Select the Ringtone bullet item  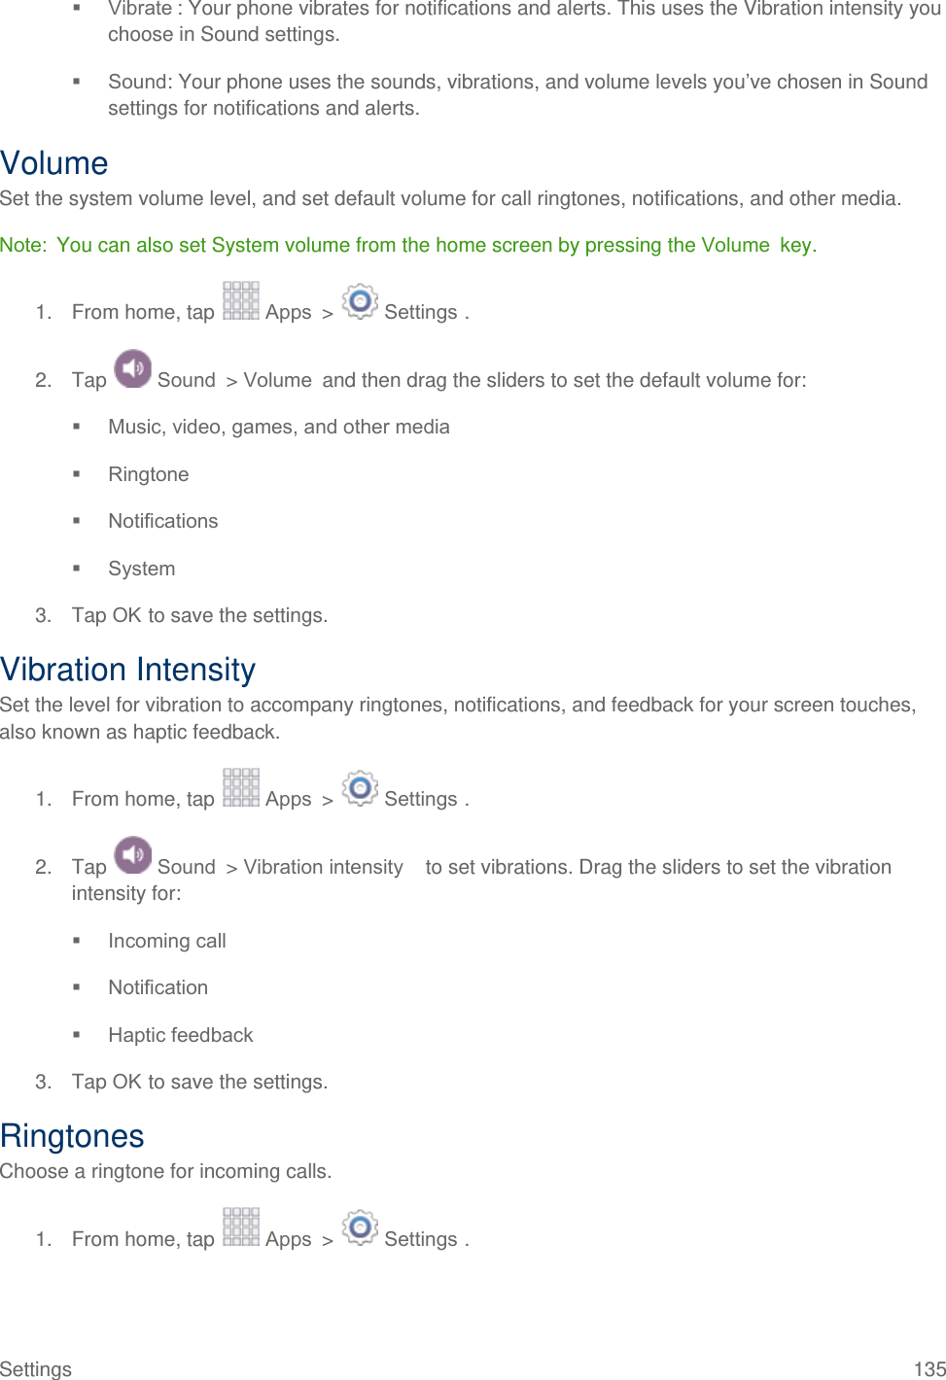(x=149, y=474)
